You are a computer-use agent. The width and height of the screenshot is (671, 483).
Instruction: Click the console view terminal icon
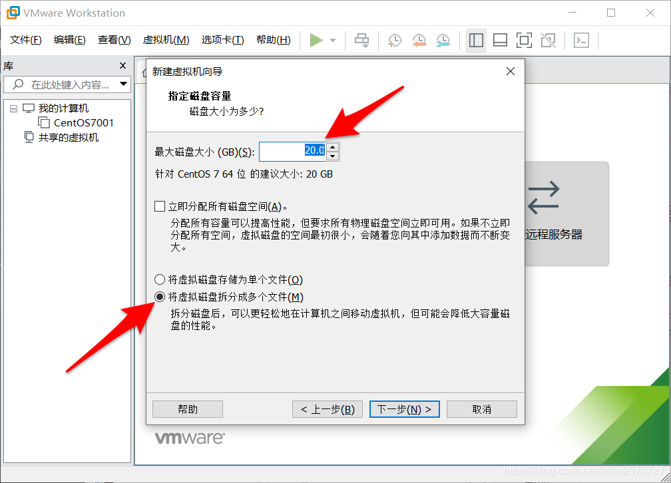pyautogui.click(x=581, y=40)
